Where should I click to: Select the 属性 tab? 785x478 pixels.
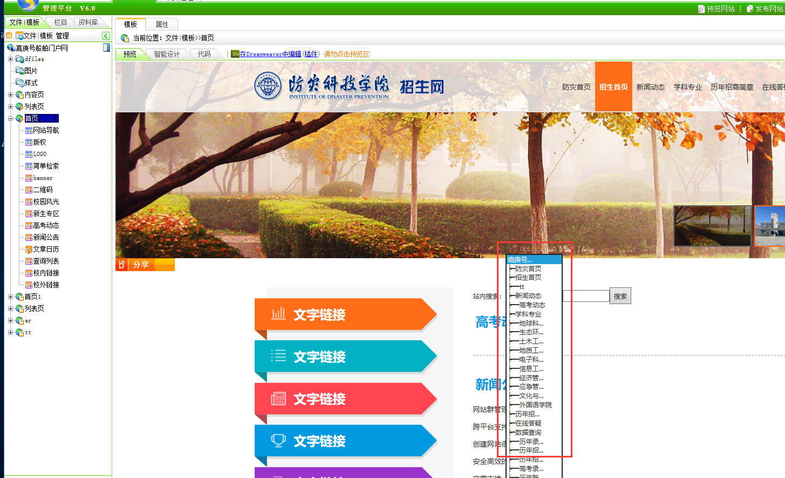click(x=162, y=24)
